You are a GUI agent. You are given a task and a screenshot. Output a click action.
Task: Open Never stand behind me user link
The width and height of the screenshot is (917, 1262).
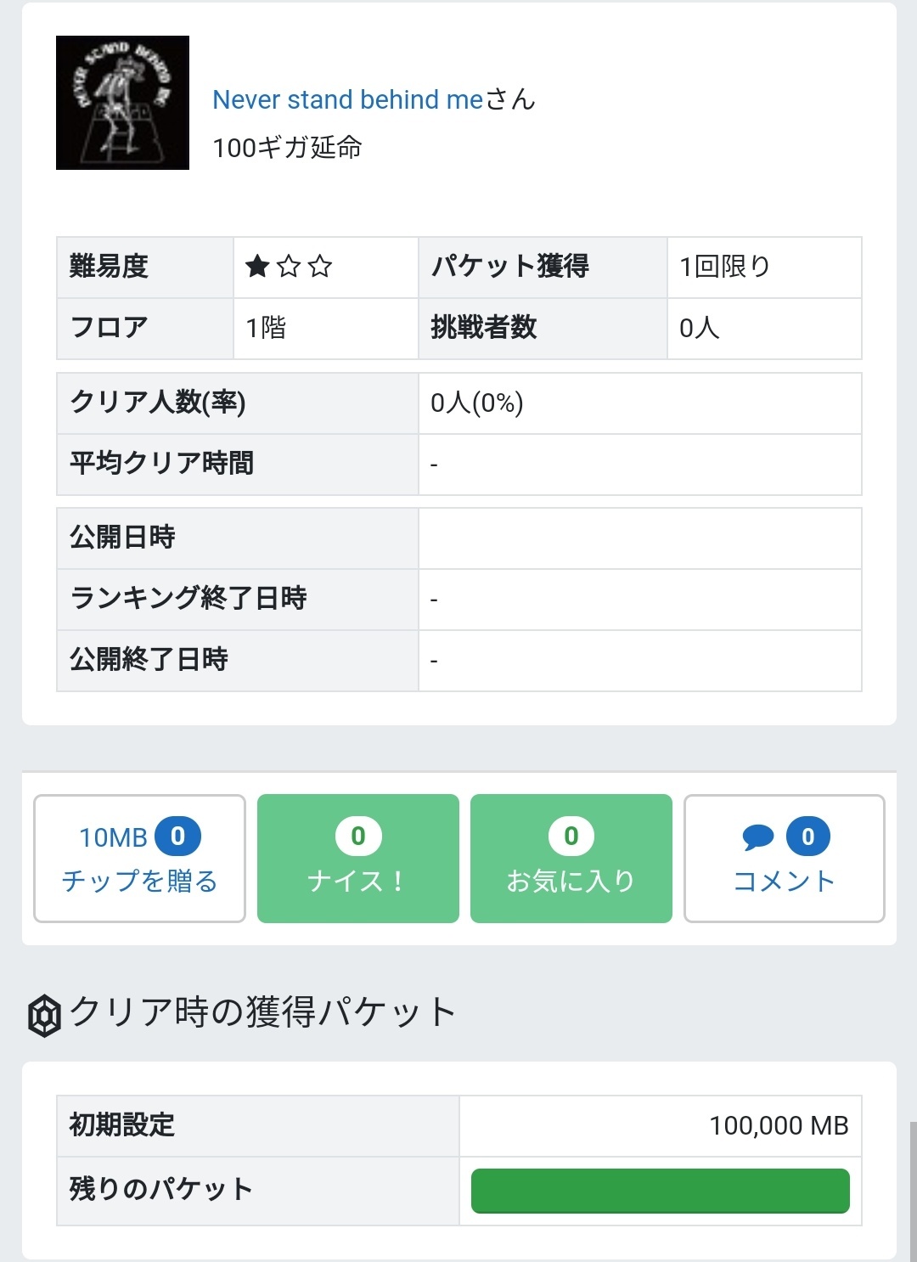point(347,99)
